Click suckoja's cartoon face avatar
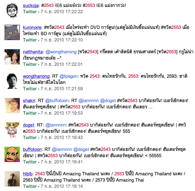The image size is (195, 191). click(12, 10)
